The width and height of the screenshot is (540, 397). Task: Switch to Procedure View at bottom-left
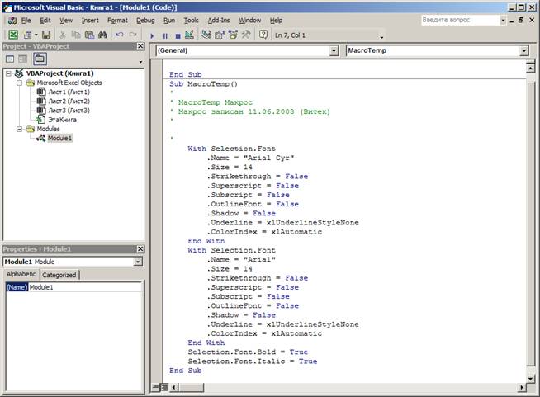pos(154,386)
